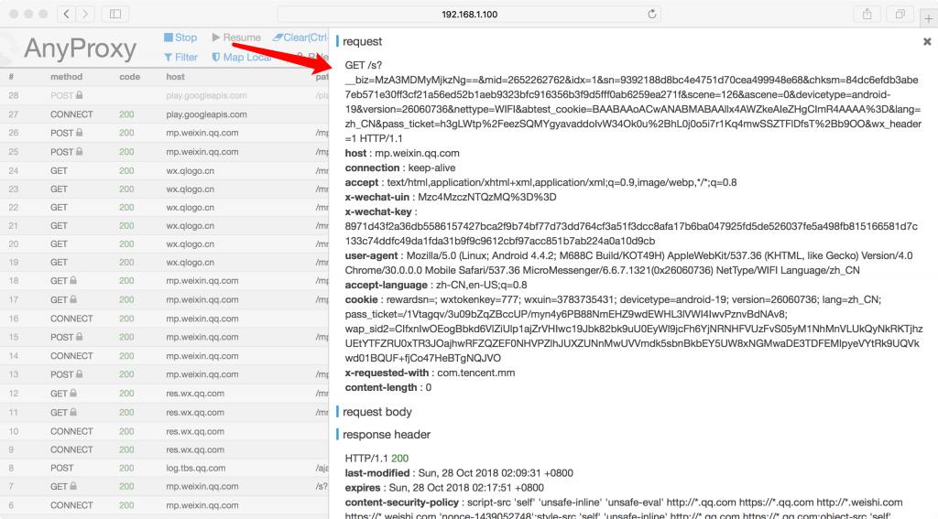Open row 22 GET wx.qlogo.cn
This screenshot has height=519, width=938.
[x=165, y=208]
